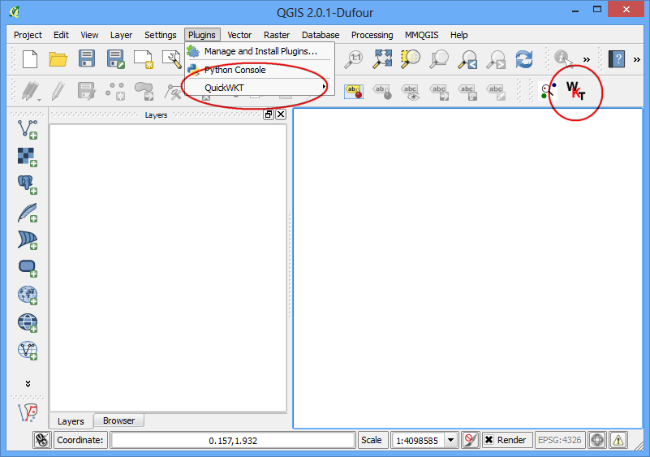Add MSSQL Spatial Layer icon
The height and width of the screenshot is (457, 650).
click(28, 239)
